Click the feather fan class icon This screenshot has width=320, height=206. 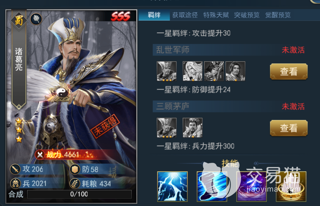(x=36, y=19)
